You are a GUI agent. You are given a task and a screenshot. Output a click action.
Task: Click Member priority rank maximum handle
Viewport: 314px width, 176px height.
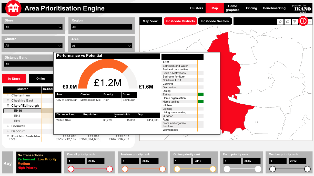(307, 169)
